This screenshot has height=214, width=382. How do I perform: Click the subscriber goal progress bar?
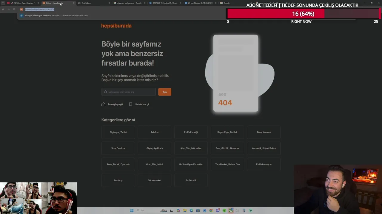pyautogui.click(x=303, y=14)
